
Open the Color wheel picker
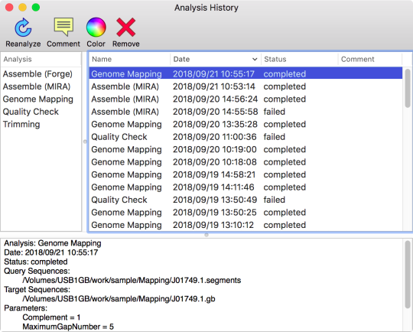[x=96, y=27]
